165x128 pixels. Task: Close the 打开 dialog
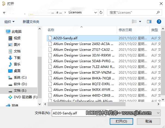pyautogui.click(x=161, y=4)
